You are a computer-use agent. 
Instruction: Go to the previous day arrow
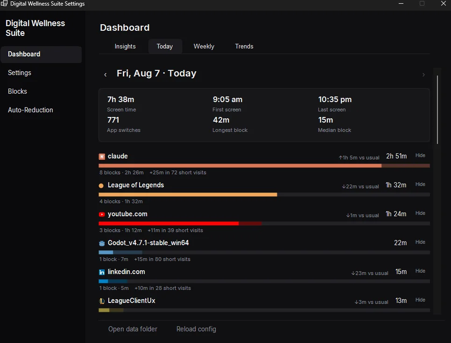pos(105,75)
